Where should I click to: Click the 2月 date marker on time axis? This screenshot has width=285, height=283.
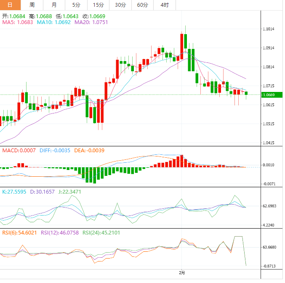tap(182, 273)
